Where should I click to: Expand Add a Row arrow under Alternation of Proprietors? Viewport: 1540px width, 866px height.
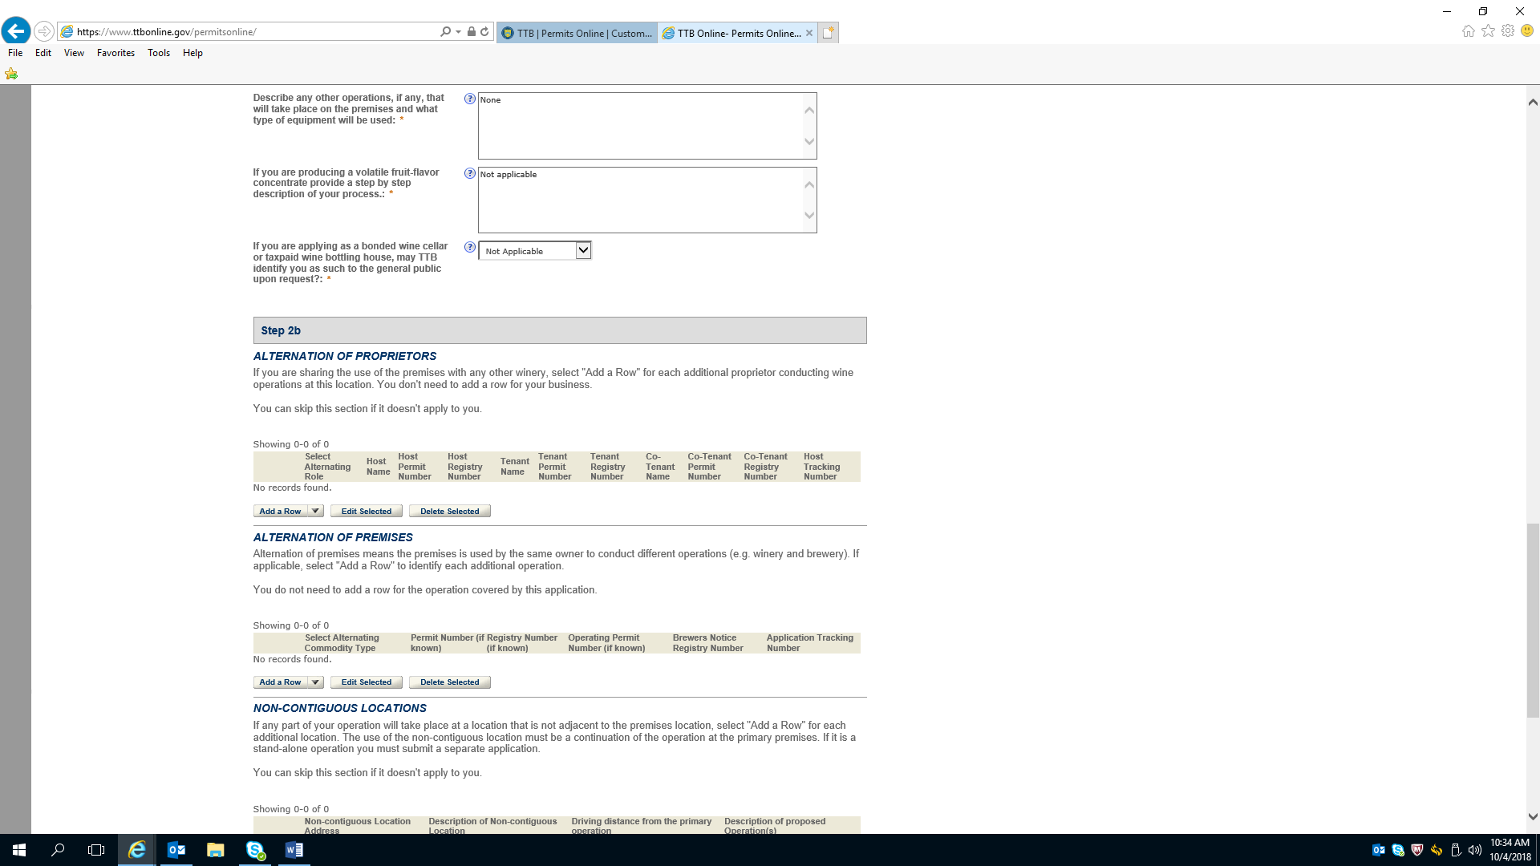(315, 511)
